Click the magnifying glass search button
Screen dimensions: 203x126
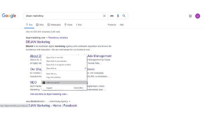coord(124,16)
